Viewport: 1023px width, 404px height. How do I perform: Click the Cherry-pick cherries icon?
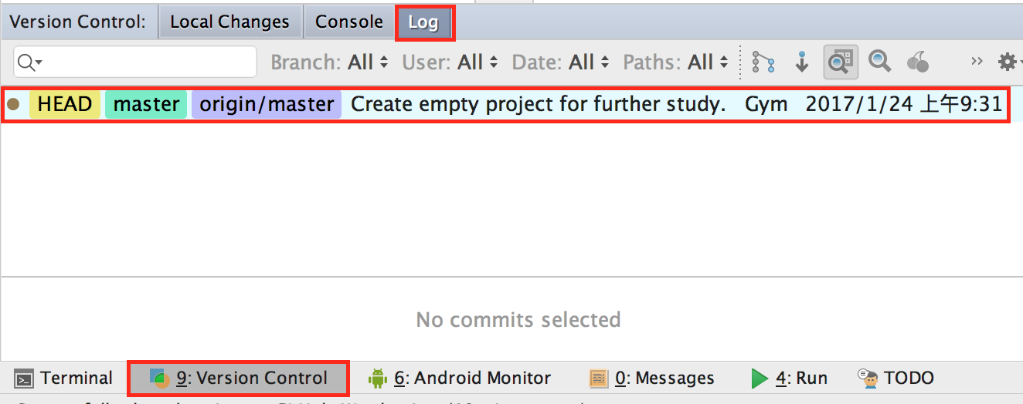point(917,62)
